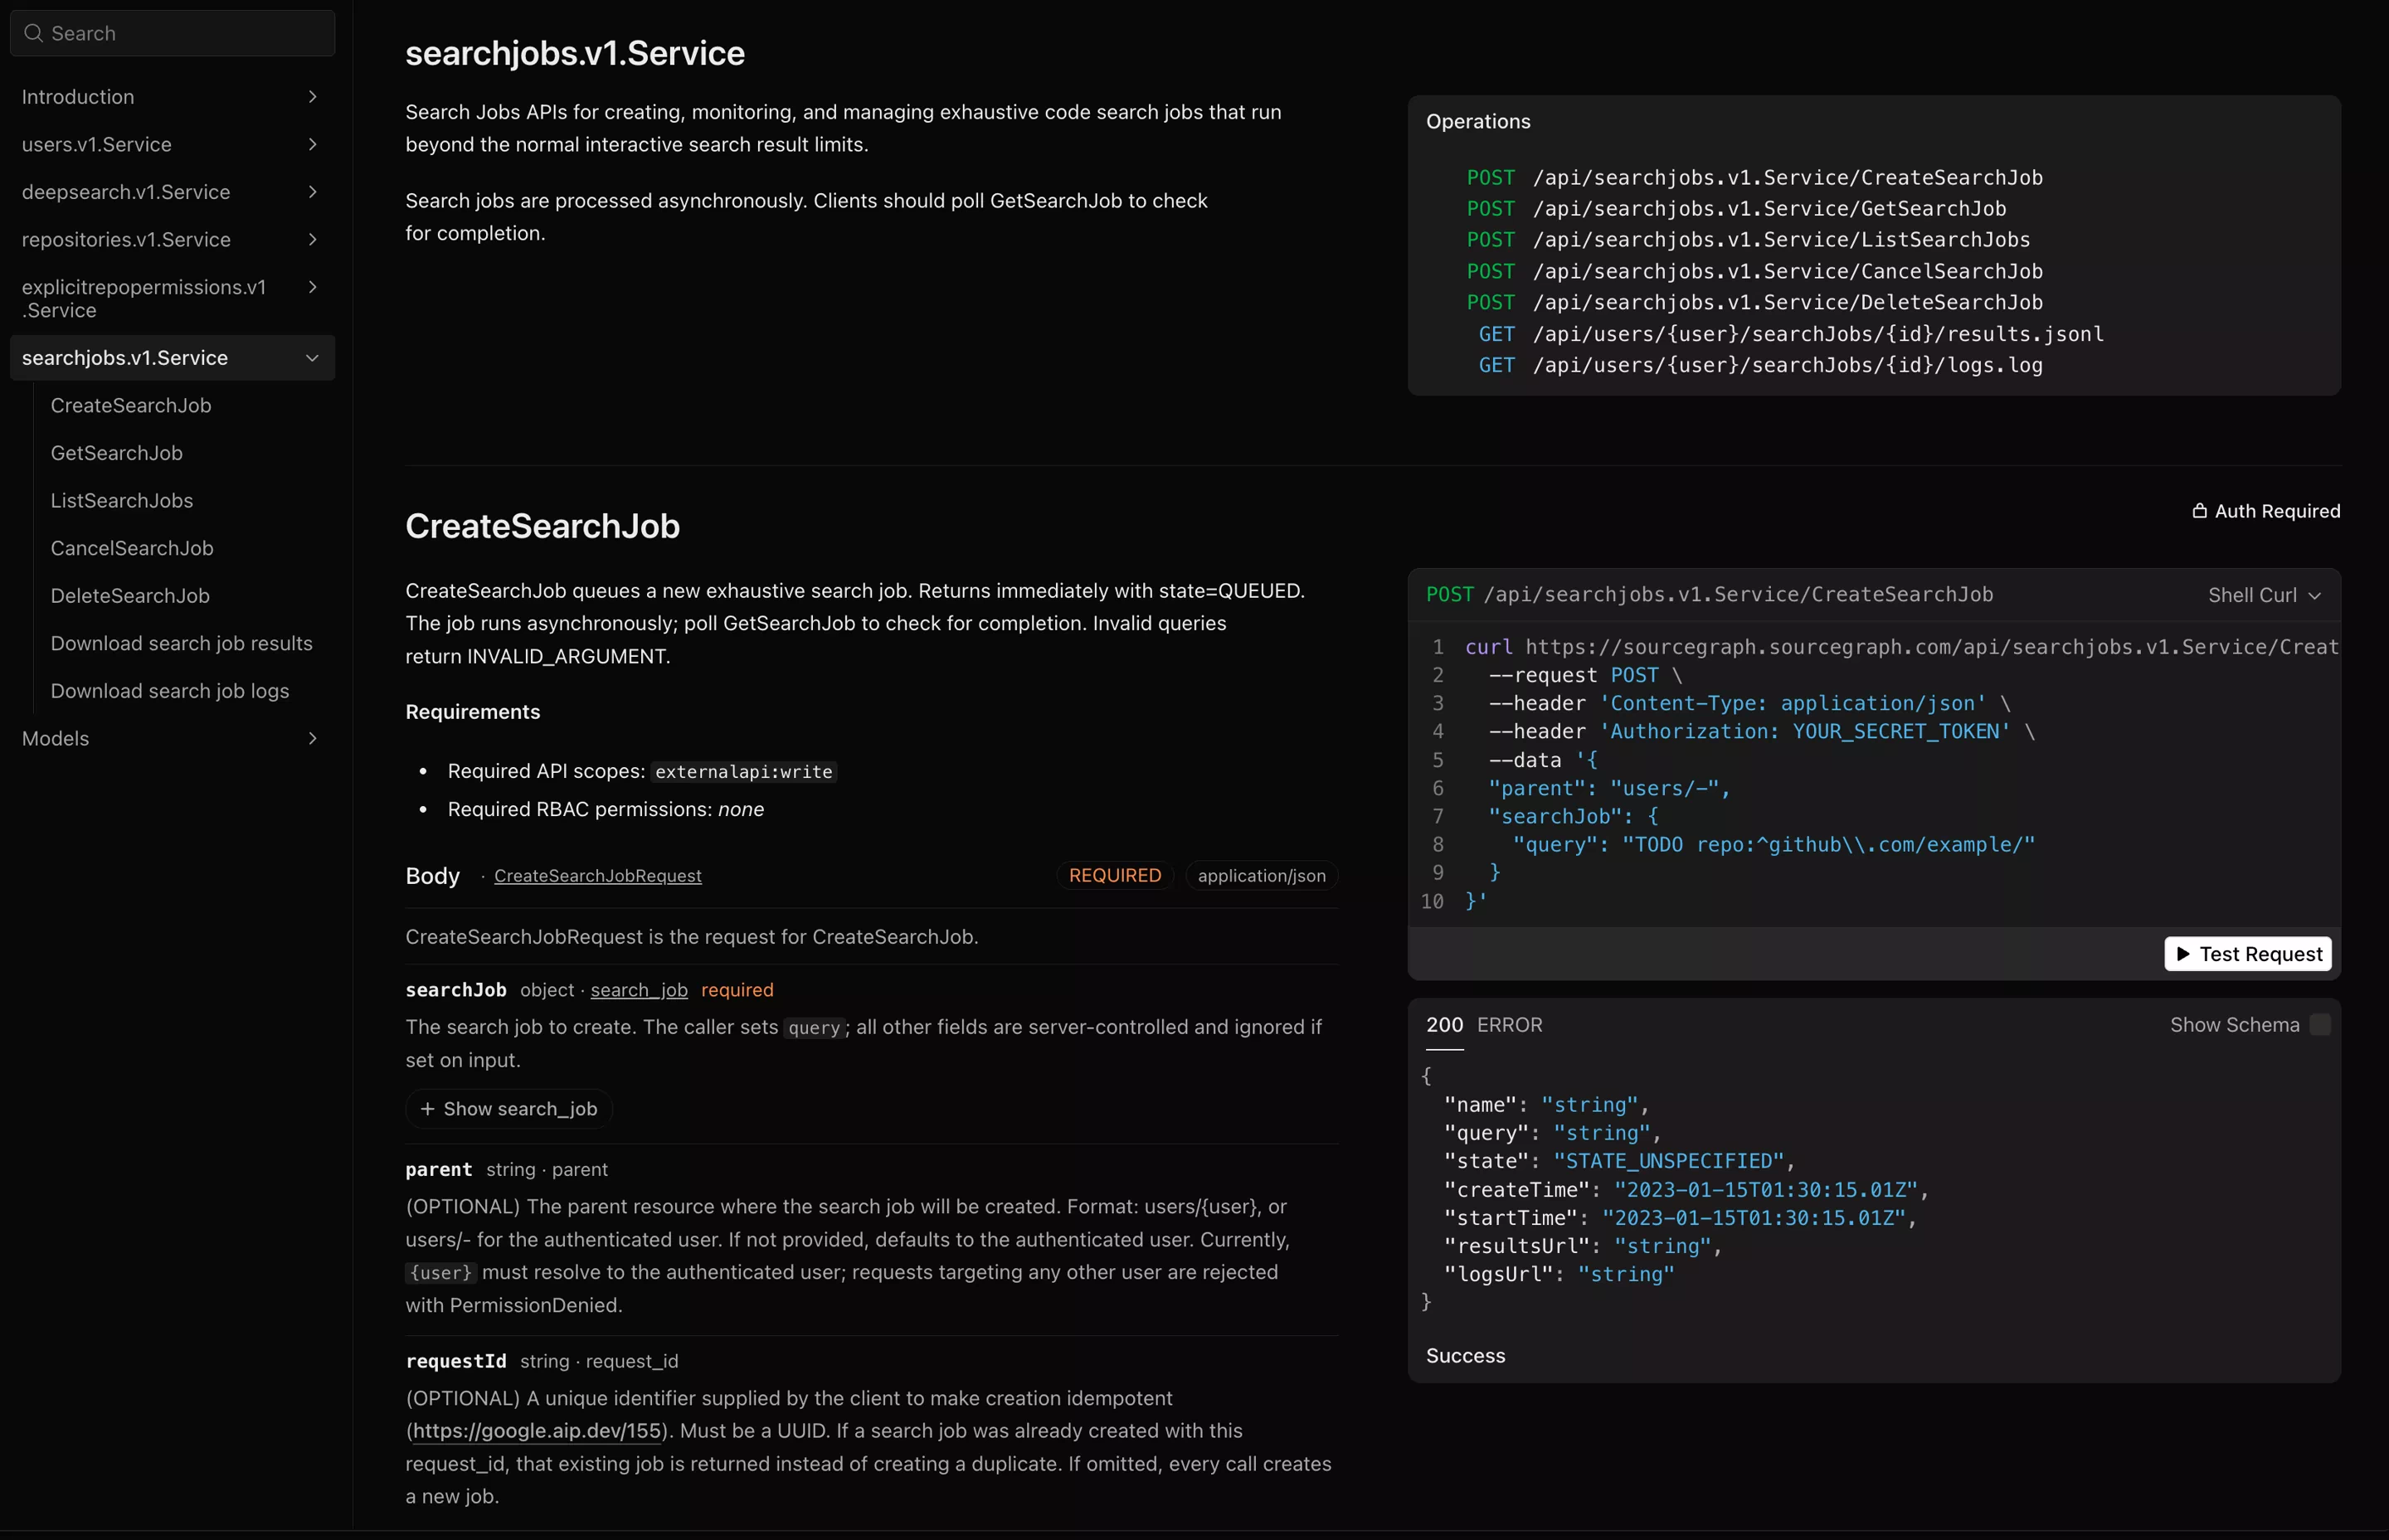The image size is (2389, 1540).
Task: Open the CreateSearchJobRequest link
Action: point(598,876)
